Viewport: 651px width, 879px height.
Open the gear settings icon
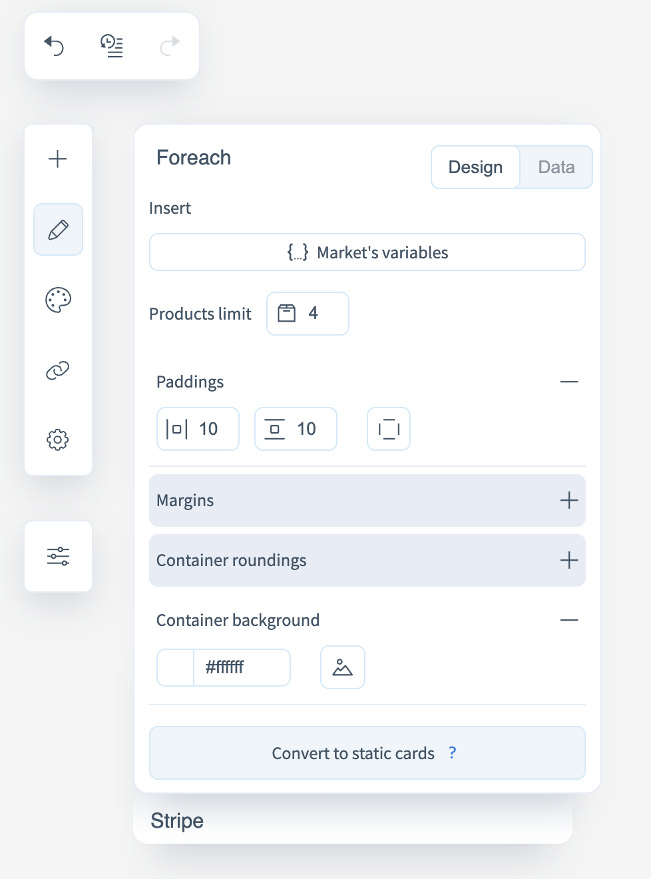coord(58,439)
